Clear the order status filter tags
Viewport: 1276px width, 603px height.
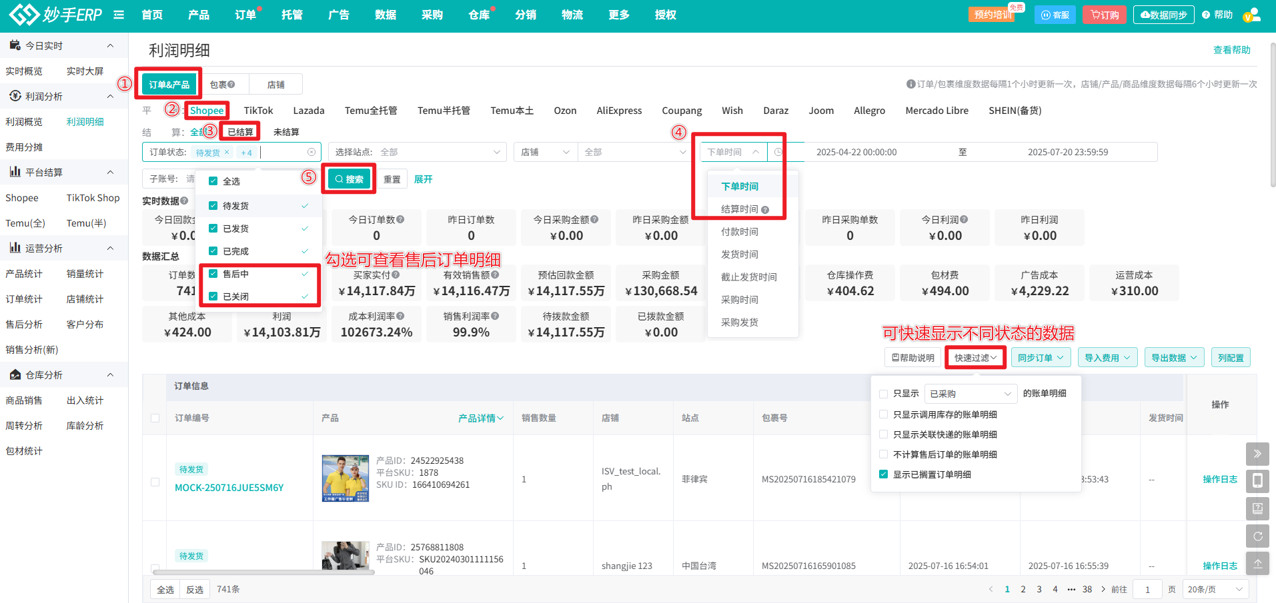[311, 152]
